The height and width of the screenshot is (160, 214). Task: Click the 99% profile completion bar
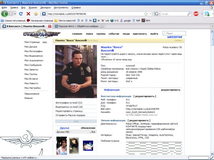76,122
